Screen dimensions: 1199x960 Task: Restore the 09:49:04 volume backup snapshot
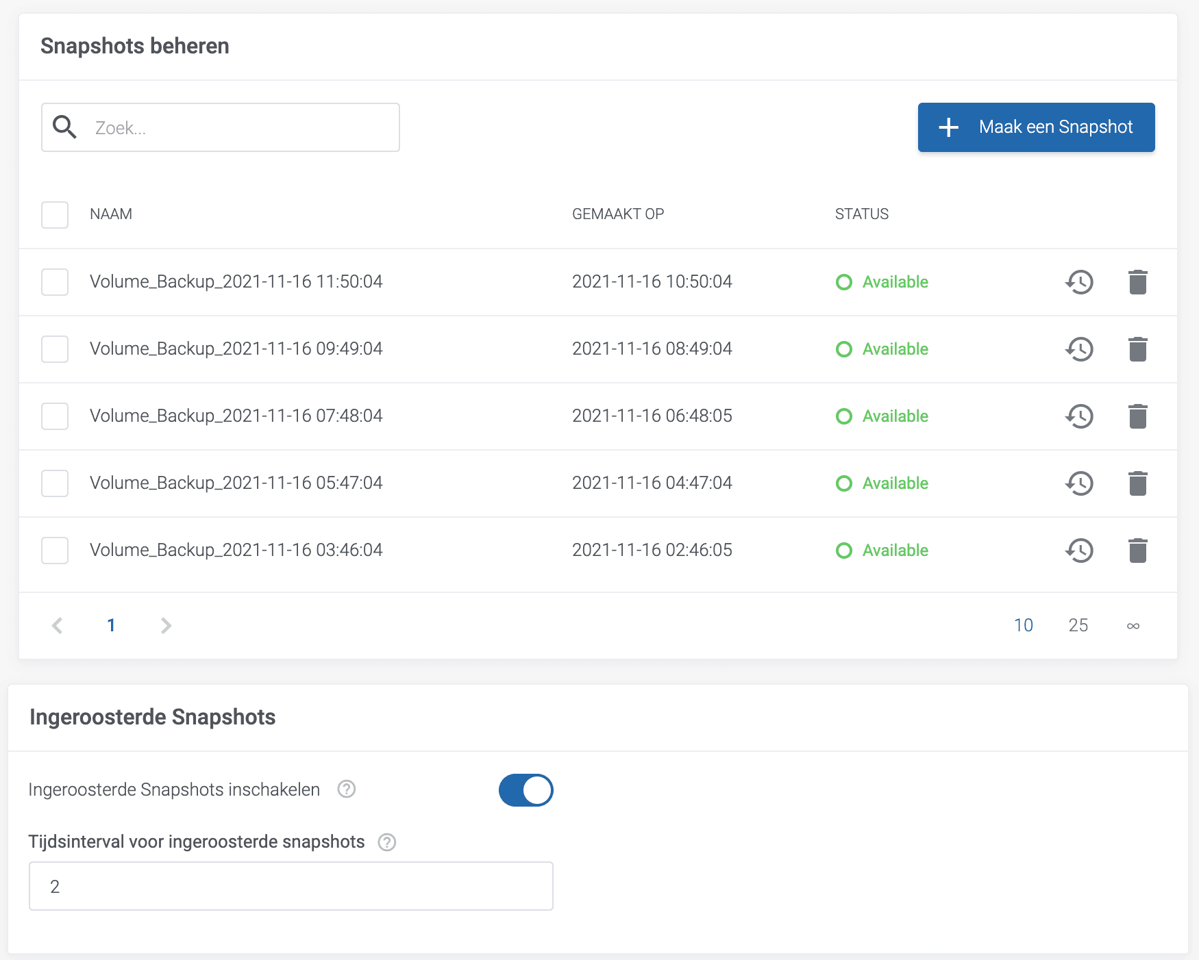coord(1079,349)
